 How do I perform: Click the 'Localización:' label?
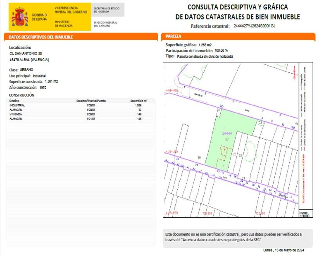tap(20, 47)
